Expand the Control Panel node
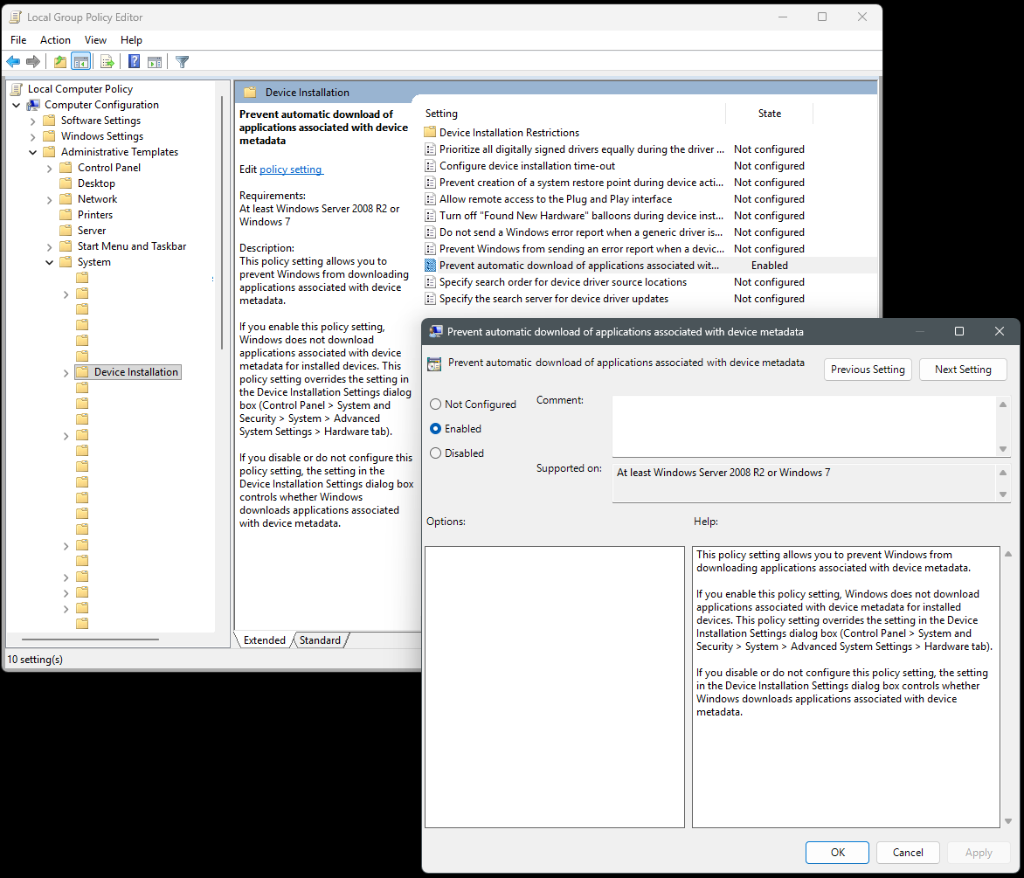 pos(49,169)
